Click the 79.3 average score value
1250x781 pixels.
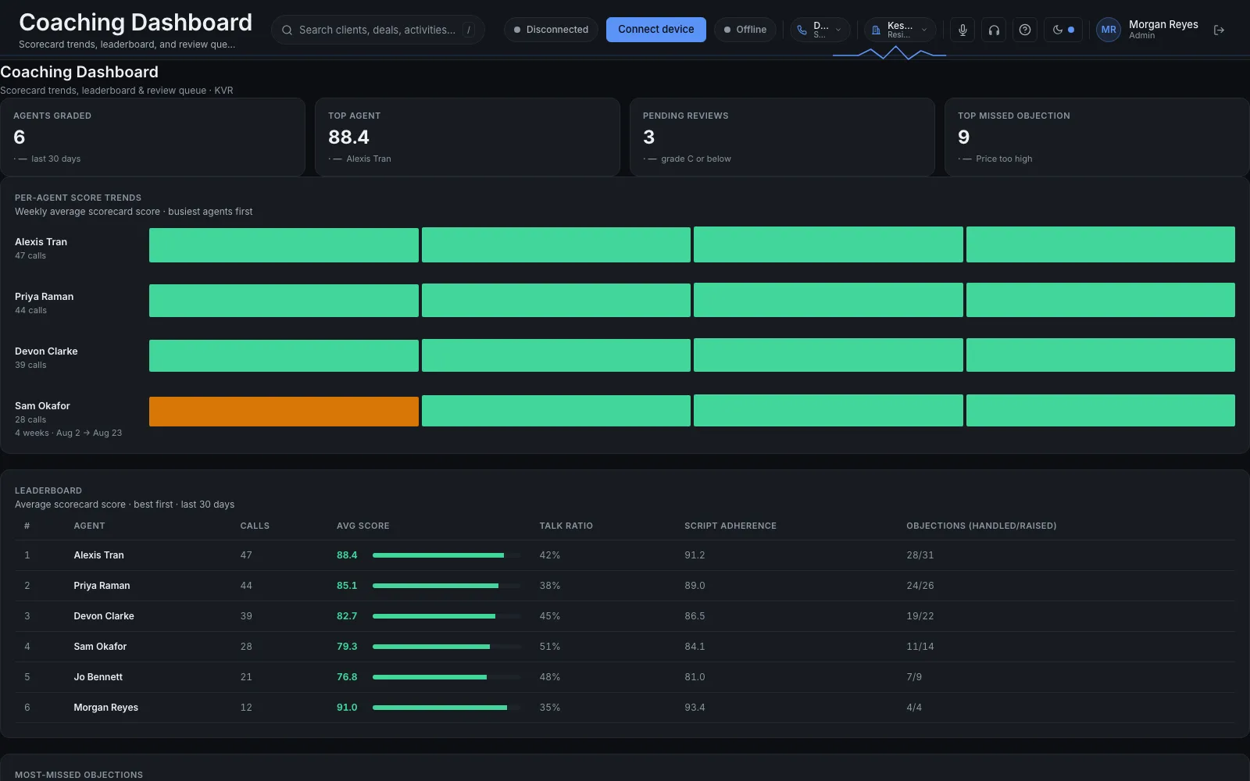347,647
